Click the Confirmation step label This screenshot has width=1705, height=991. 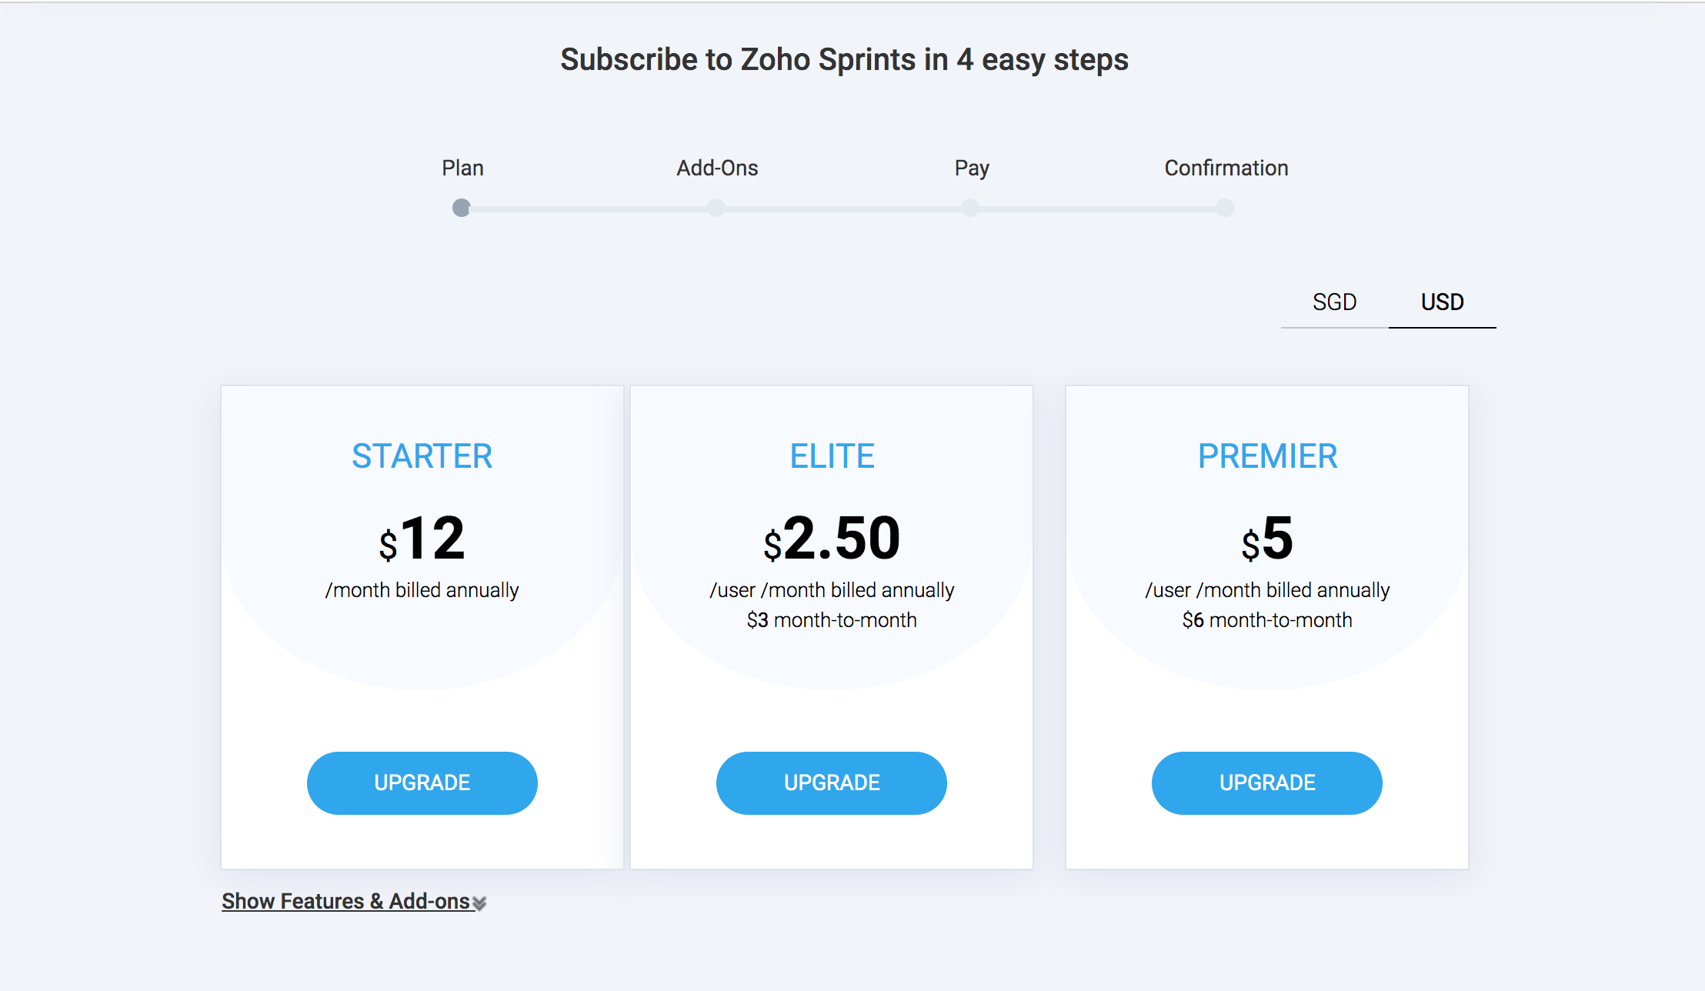point(1226,168)
